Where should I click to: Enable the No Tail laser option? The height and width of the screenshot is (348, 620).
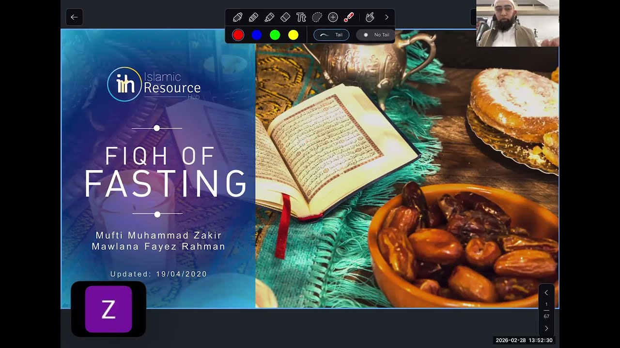tap(375, 35)
